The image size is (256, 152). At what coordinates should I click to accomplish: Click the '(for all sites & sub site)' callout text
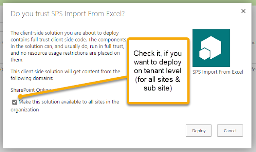[x=158, y=84]
